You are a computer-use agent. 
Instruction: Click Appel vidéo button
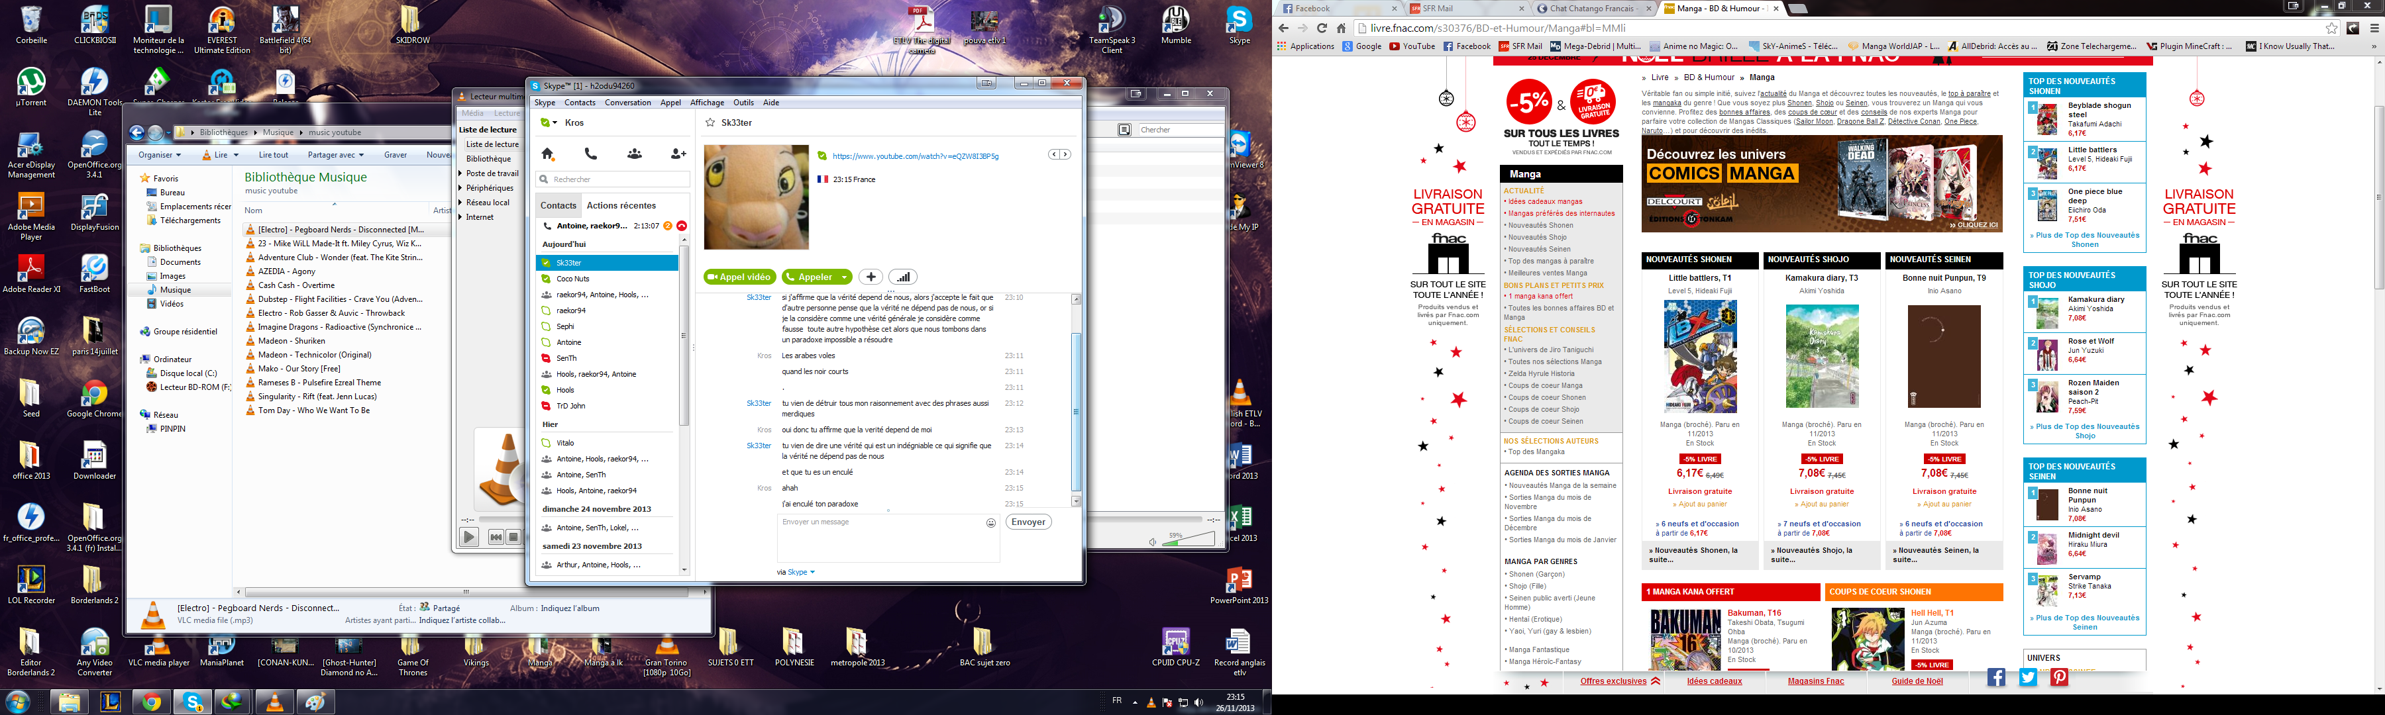[739, 277]
